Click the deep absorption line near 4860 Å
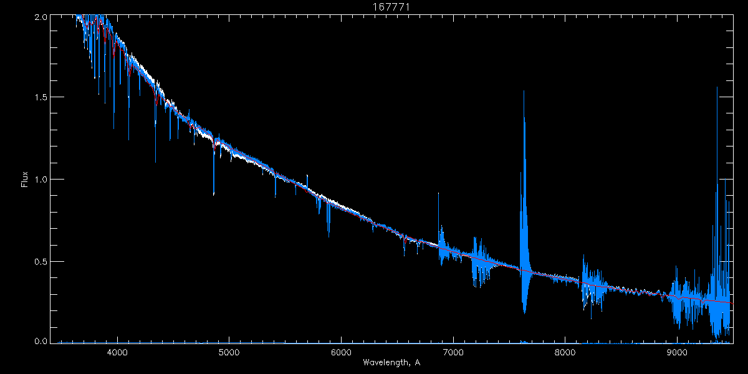This screenshot has width=748, height=374. 214,168
